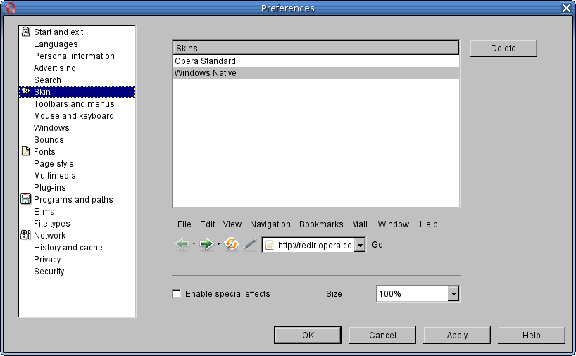
Task: Open the Size percentage dropdown
Action: 453,294
